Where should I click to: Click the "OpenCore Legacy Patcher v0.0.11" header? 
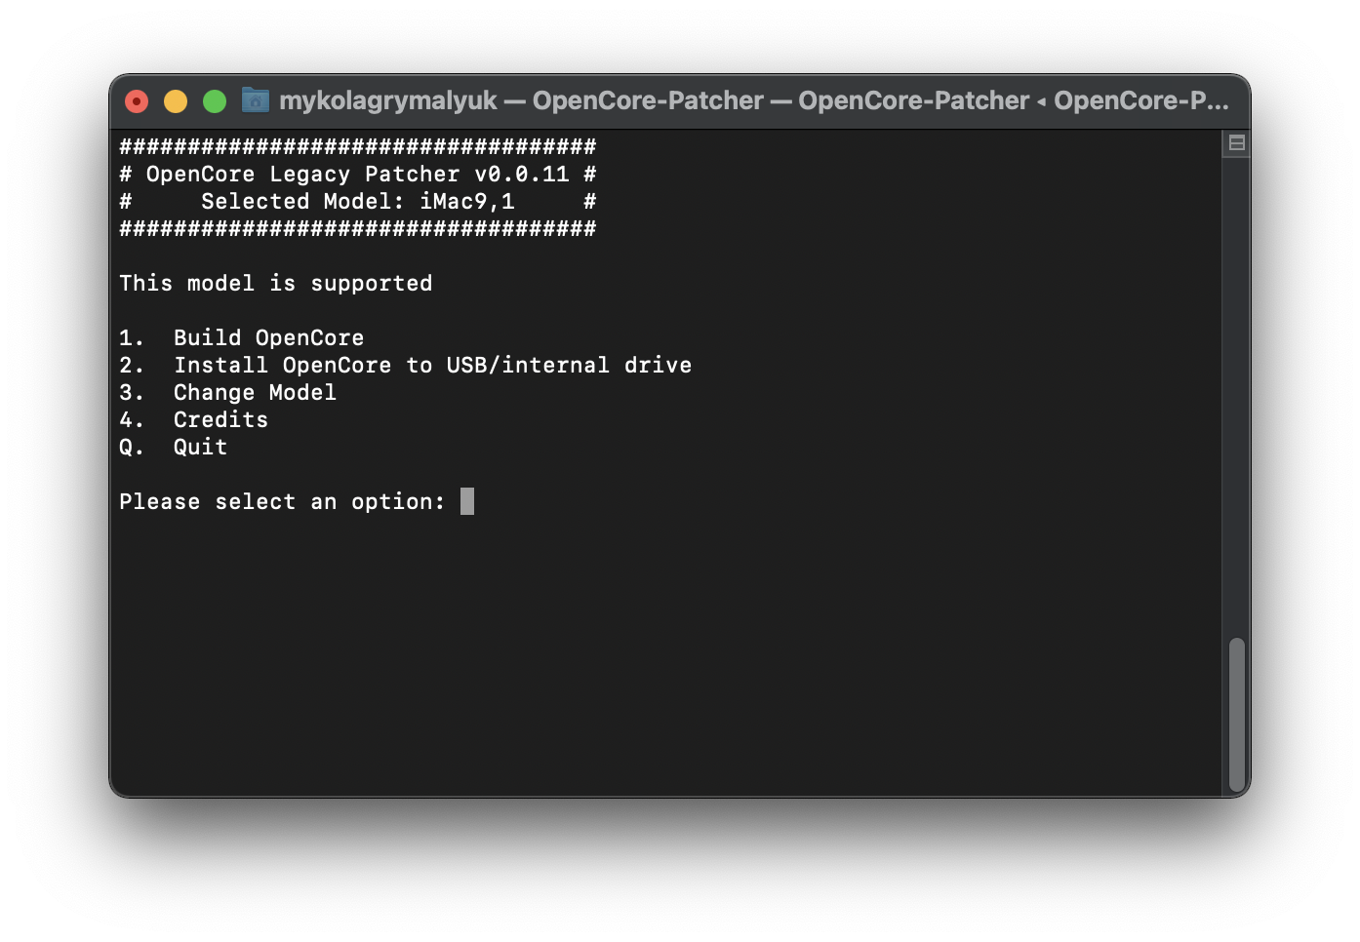tap(357, 175)
